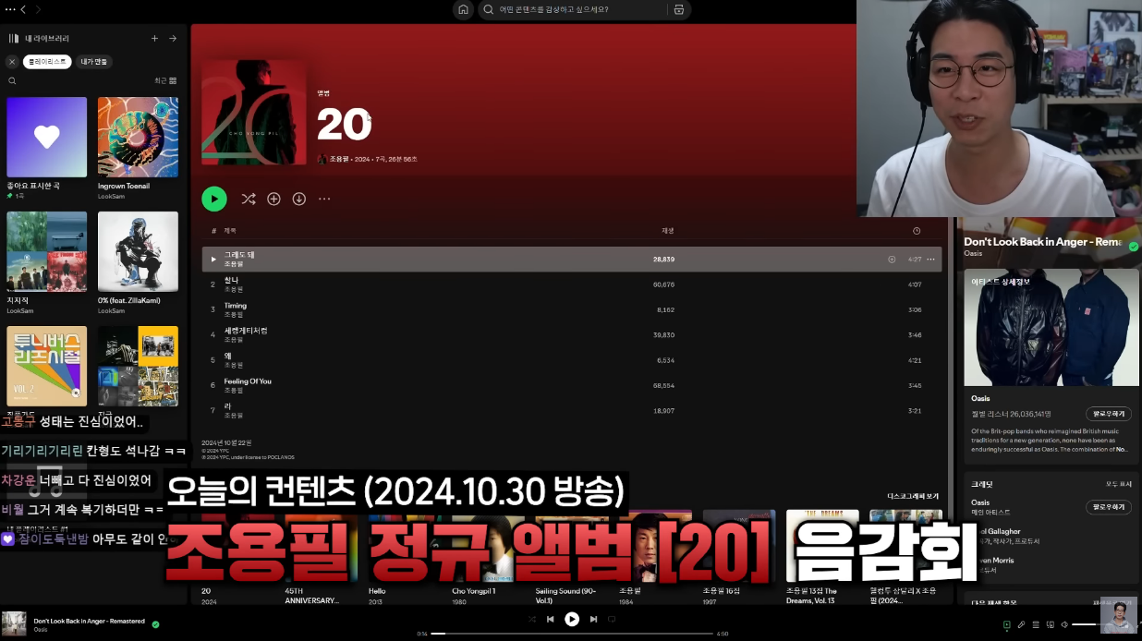Click the now-playing cover in bottom-left
The width and height of the screenshot is (1142, 641).
pyautogui.click(x=14, y=622)
